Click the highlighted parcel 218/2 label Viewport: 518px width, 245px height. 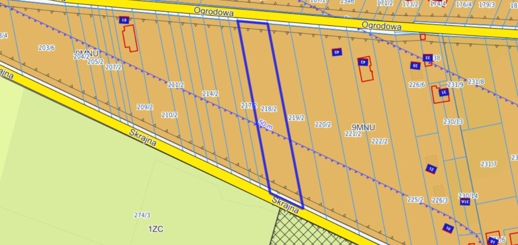[x=269, y=109]
